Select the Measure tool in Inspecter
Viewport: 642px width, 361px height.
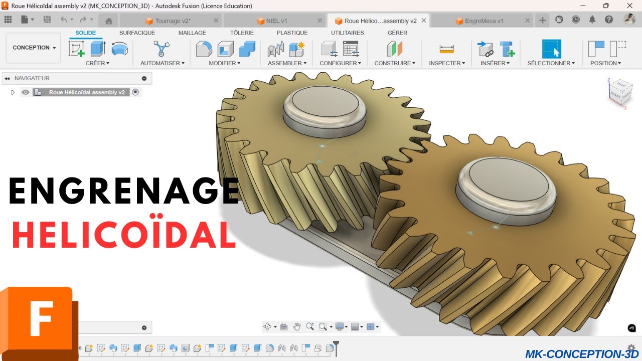click(446, 49)
